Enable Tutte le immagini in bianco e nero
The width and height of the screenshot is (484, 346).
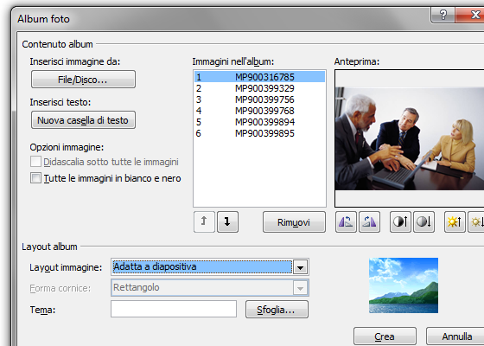pyautogui.click(x=35, y=178)
